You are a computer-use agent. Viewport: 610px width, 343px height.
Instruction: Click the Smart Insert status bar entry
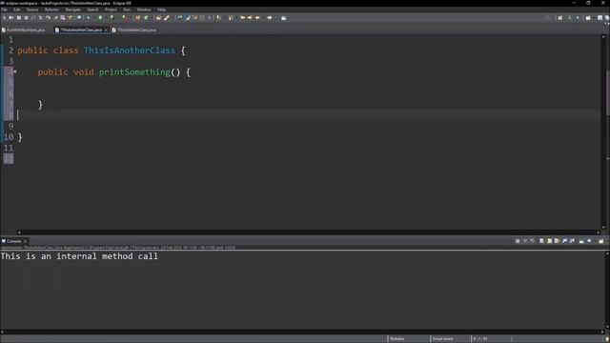coord(442,339)
